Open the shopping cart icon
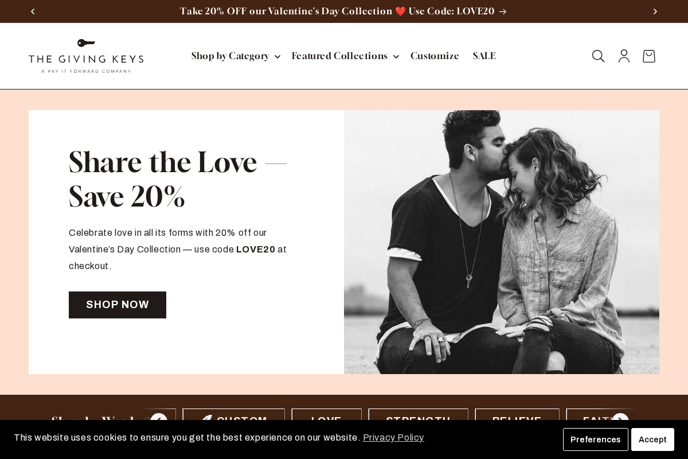Screen dimensions: 688x459 pyautogui.click(x=648, y=56)
